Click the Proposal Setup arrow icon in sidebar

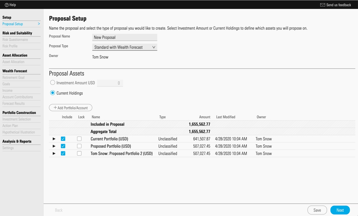click(39, 24)
